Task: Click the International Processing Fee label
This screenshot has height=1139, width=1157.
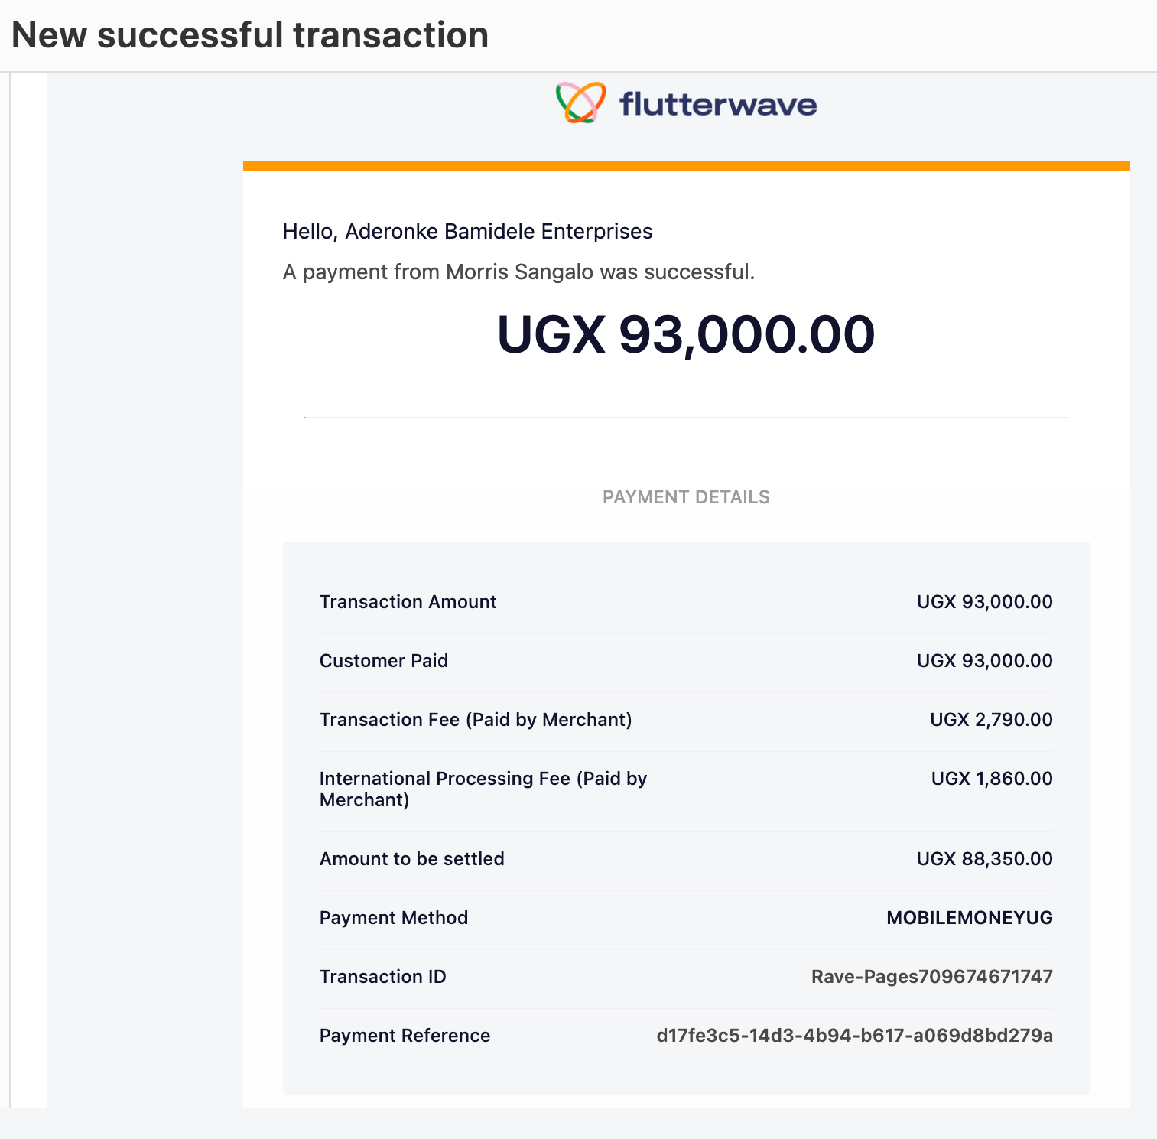Action: (x=483, y=789)
